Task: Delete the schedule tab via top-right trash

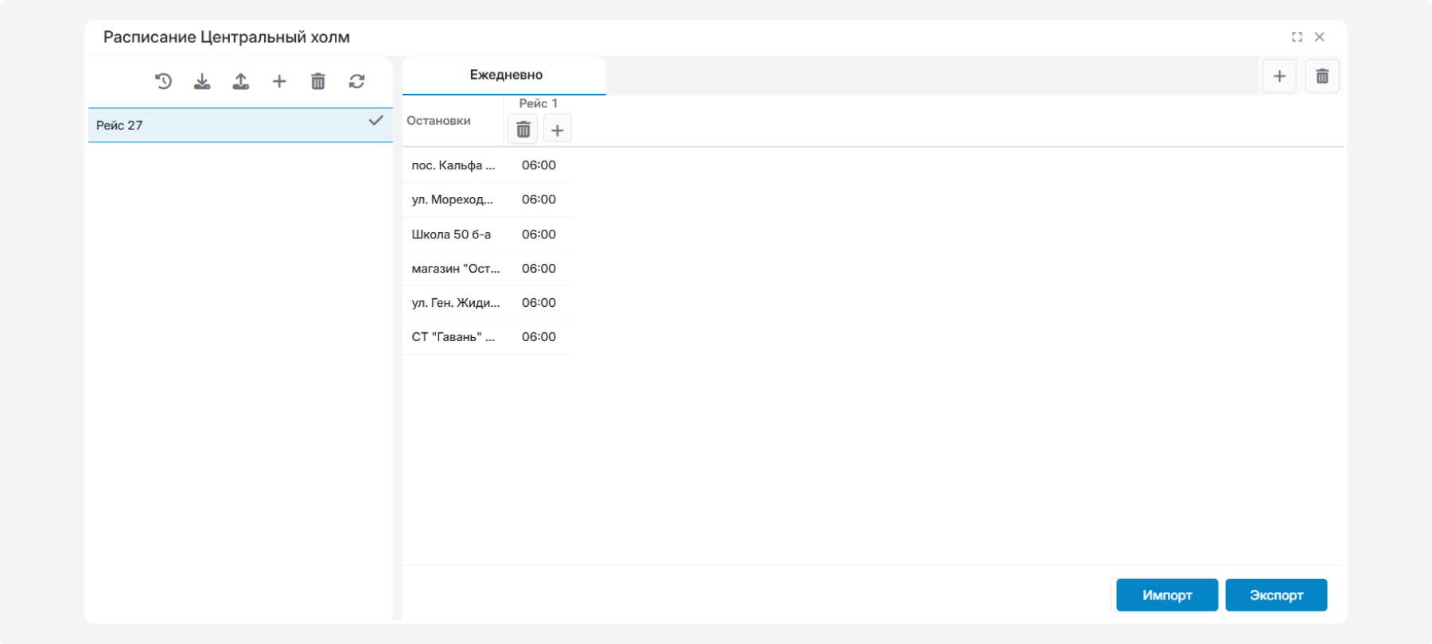Action: pos(1322,76)
